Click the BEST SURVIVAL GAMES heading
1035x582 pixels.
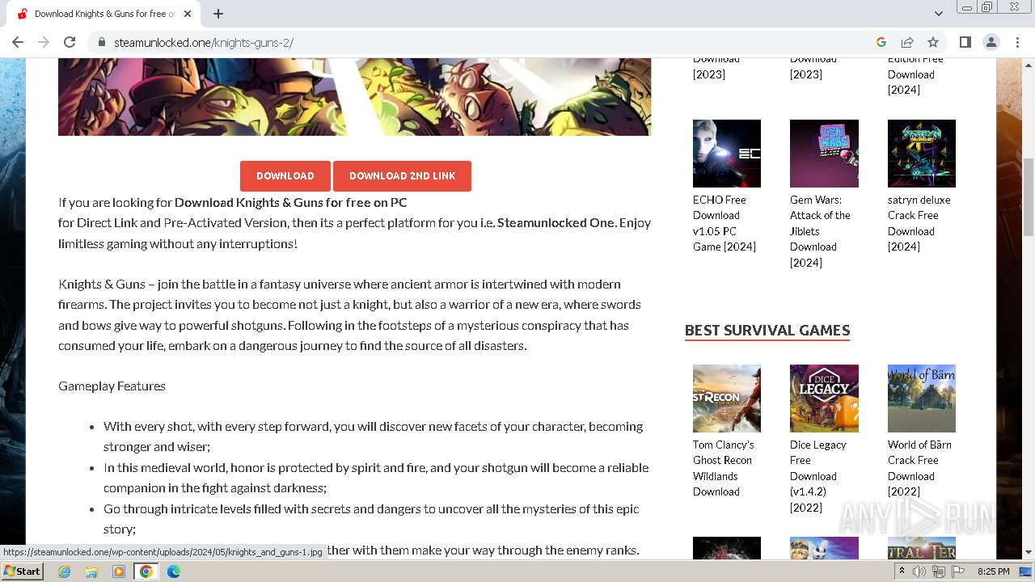(x=767, y=330)
